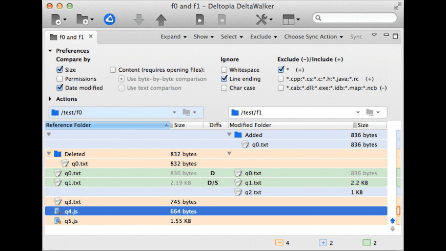
Task: Click the blue up arrow beside file list
Action: point(393,221)
